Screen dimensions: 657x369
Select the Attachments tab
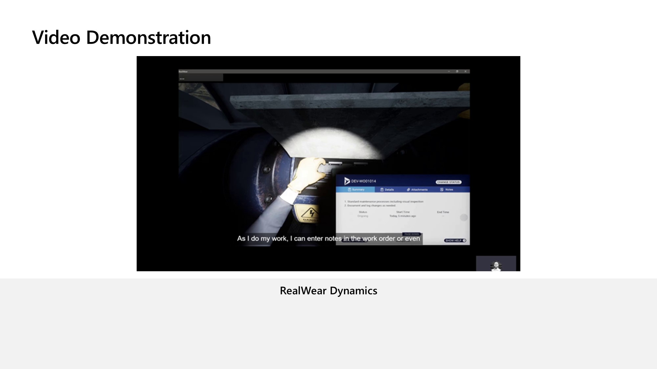pyautogui.click(x=417, y=190)
